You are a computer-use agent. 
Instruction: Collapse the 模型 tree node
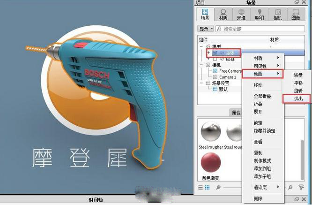click(x=201, y=46)
